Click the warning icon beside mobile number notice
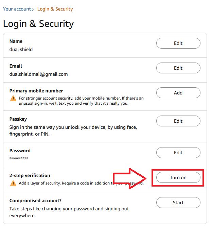Screen dimensions: 212x227 coord(13,98)
